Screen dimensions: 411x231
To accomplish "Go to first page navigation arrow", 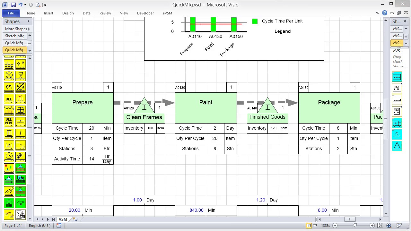I will point(37,219).
